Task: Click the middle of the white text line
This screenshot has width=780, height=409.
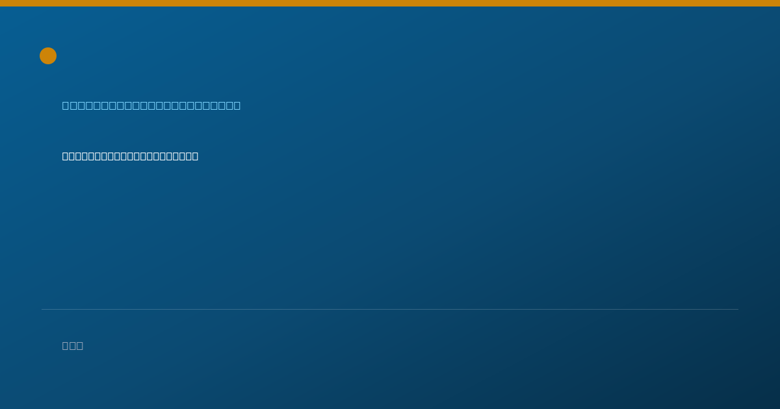Action: click(130, 156)
